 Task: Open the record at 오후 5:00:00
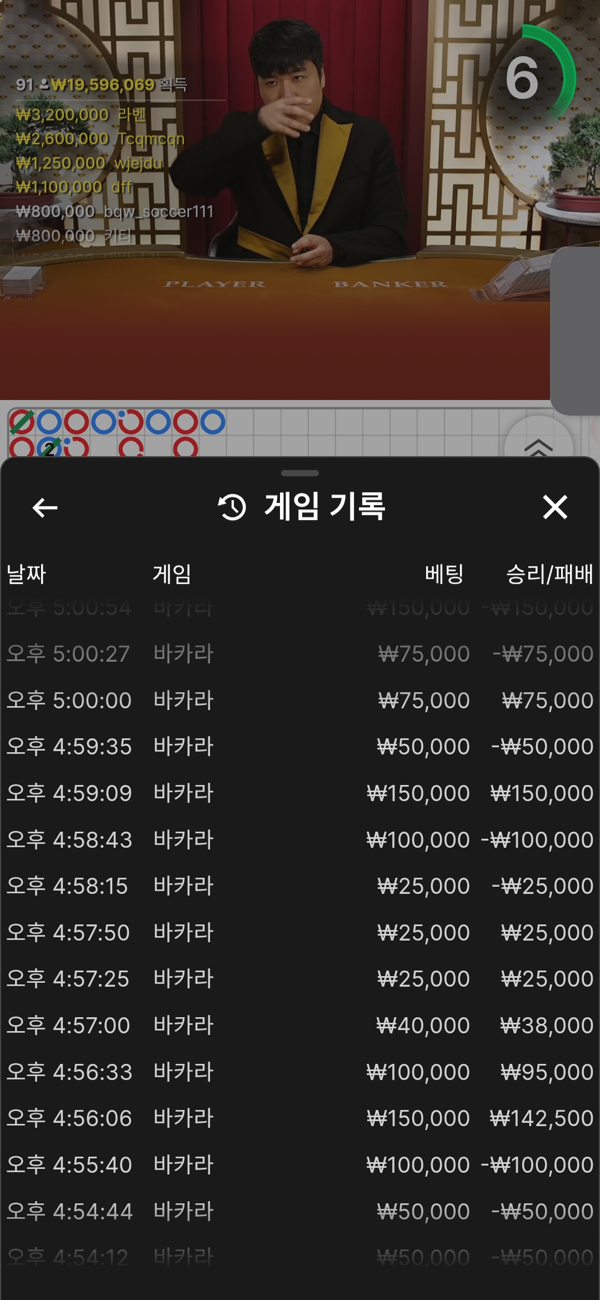pos(300,701)
